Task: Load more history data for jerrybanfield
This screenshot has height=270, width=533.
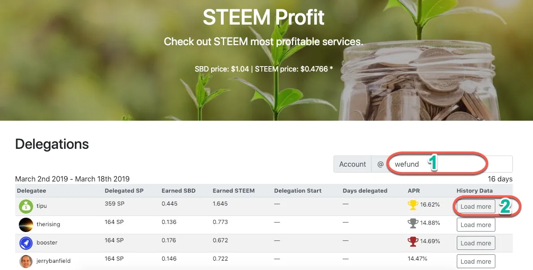Action: click(476, 261)
